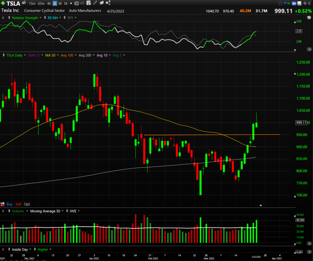Screen dimensions: 313x261
Task: Click up-down arrows beside Higher
Action: pyautogui.click(x=35, y=249)
